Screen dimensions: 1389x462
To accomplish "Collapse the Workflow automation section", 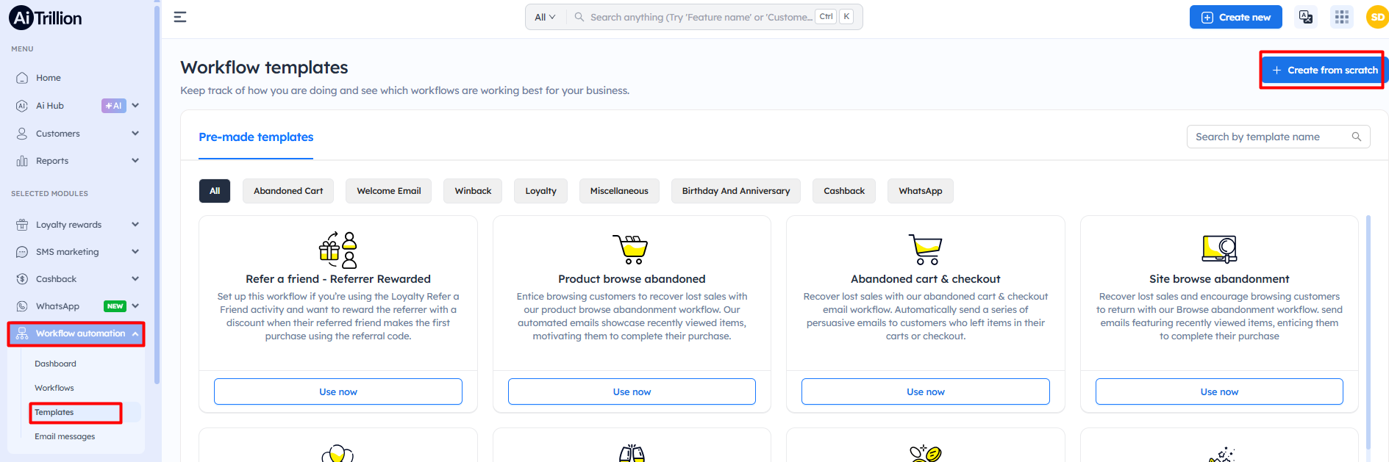I will [136, 333].
